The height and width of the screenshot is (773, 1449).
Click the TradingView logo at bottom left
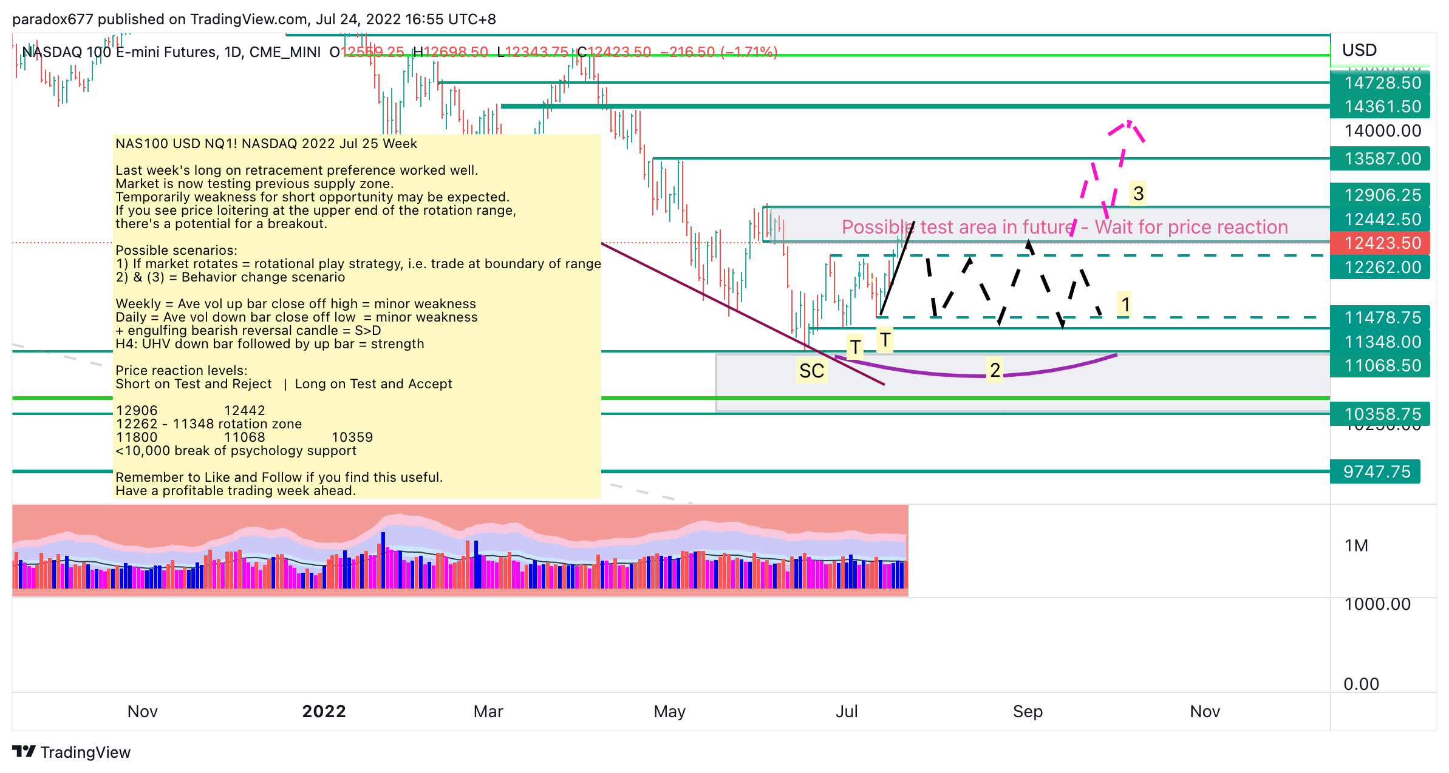click(71, 752)
